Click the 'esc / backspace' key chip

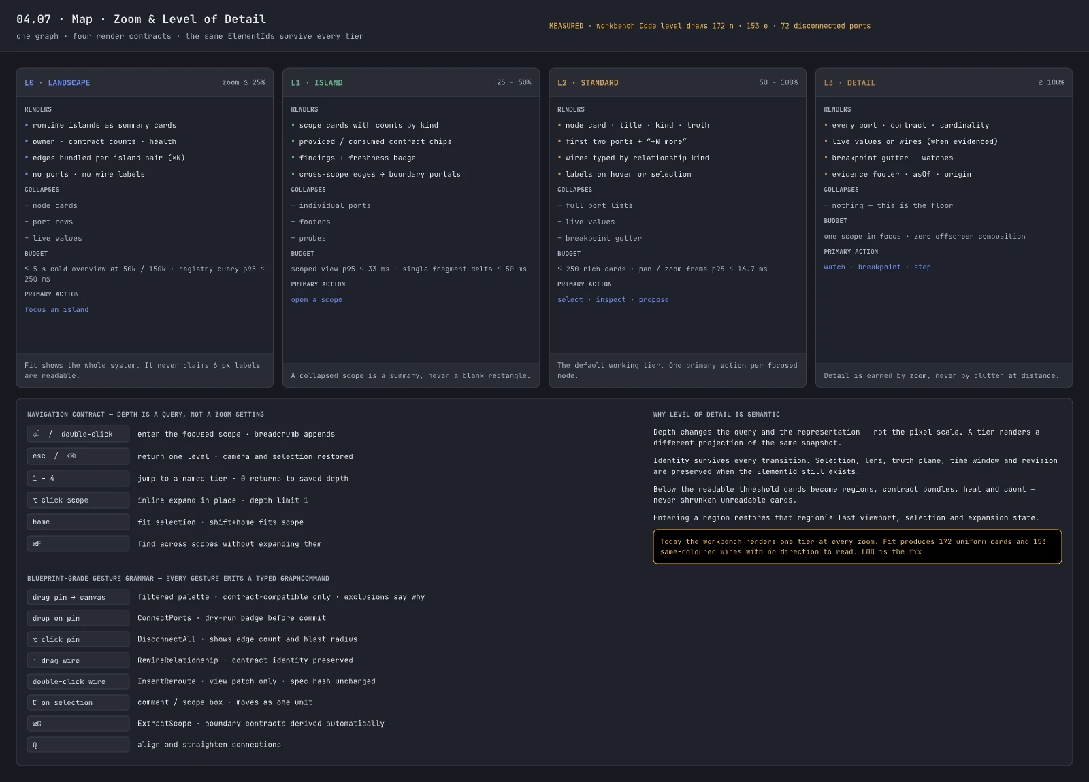pyautogui.click(x=78, y=456)
